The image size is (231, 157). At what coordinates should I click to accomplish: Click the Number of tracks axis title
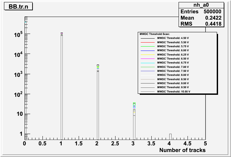click(x=183, y=150)
